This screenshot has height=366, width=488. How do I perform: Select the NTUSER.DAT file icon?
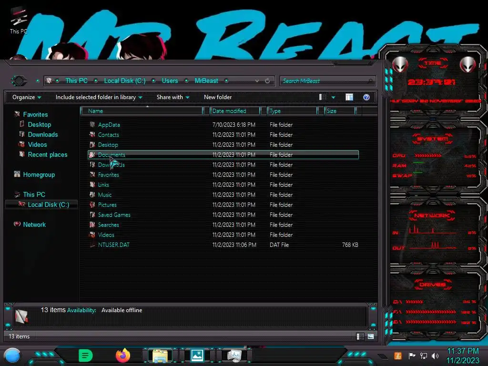(92, 245)
